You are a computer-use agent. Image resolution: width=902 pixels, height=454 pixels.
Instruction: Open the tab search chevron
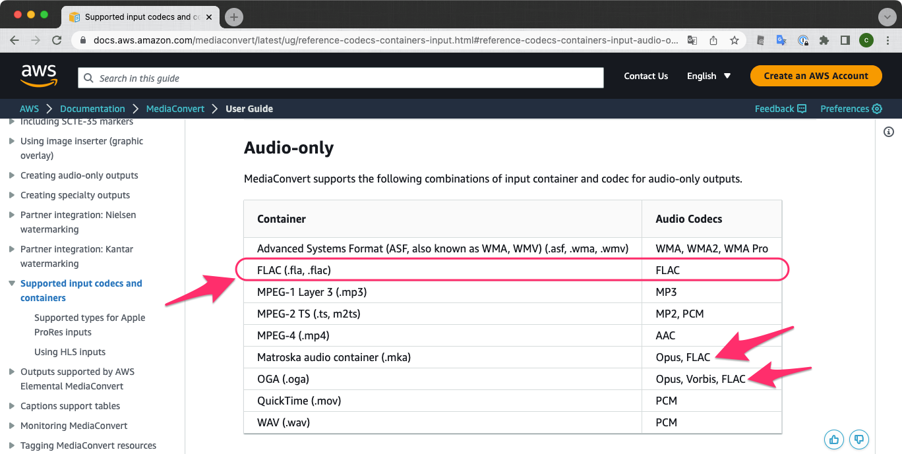pyautogui.click(x=887, y=16)
